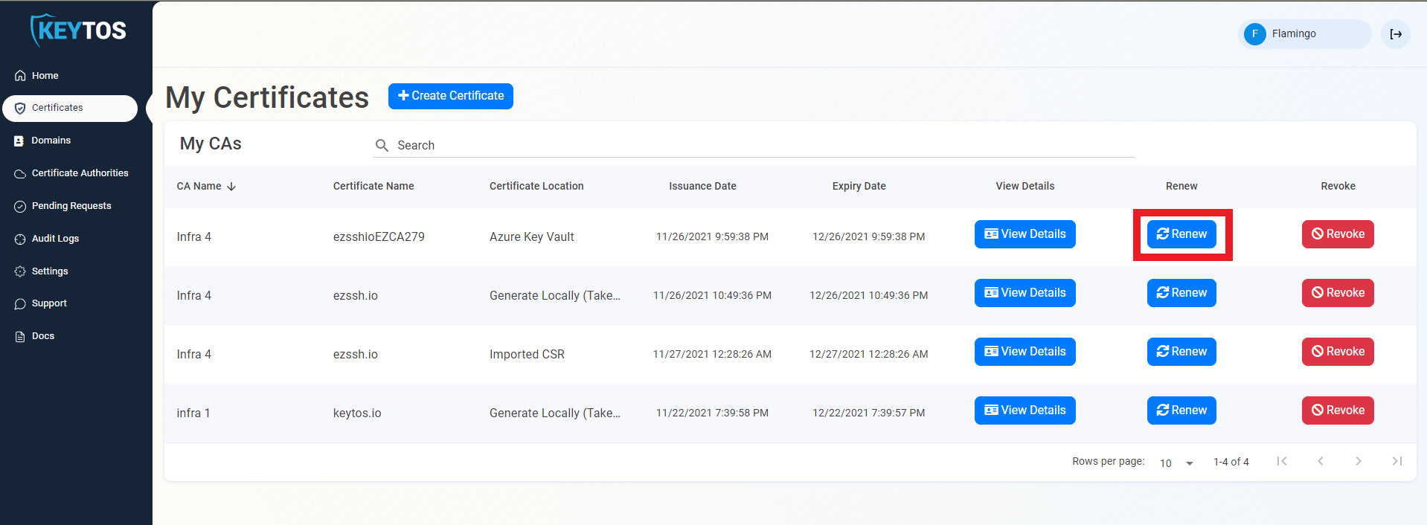Click the search magnifier icon
Image resolution: width=1427 pixels, height=525 pixels.
[x=382, y=146]
